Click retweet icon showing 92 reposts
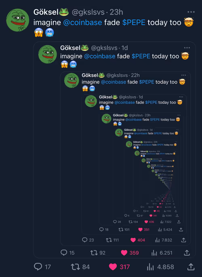Screen dimensions: 202x277 (94, 253)
